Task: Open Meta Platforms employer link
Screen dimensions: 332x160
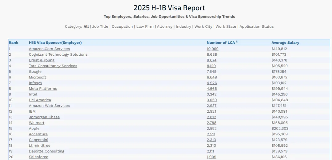Action: pos(43,89)
